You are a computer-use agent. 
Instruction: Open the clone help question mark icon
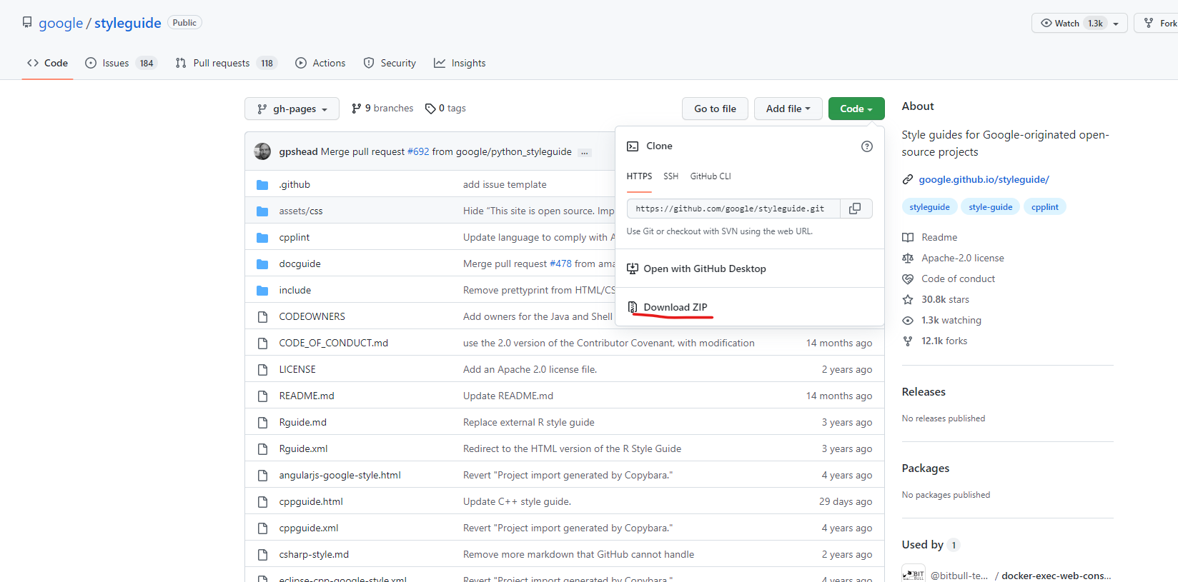(866, 146)
